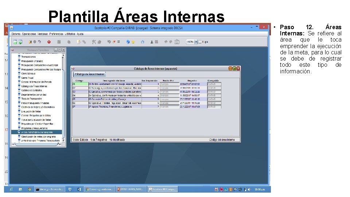This screenshot has height=197, width=350.
Task: Open the Preferencias menu
Action: 56,34
